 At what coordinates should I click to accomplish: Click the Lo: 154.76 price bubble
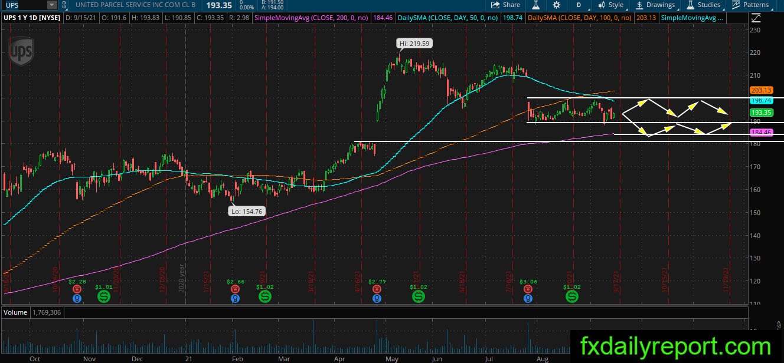(246, 211)
